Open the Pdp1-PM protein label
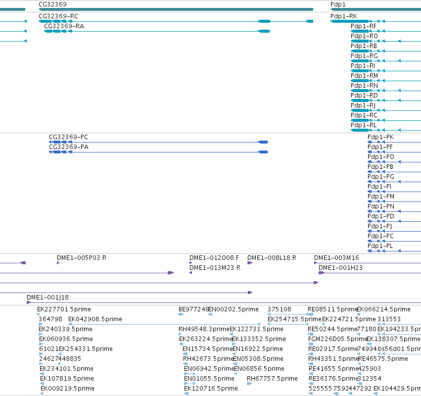The image size is (421, 396). (x=381, y=197)
